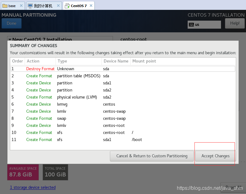Click the CENTOS 7 INSTALLATION label
Screen dimensions: 246x194
click(x=216, y=15)
